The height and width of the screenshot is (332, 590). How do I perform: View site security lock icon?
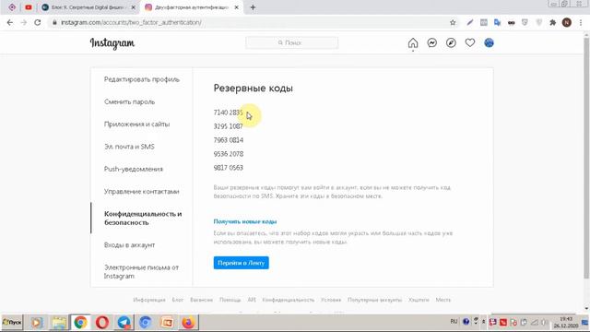(x=54, y=22)
